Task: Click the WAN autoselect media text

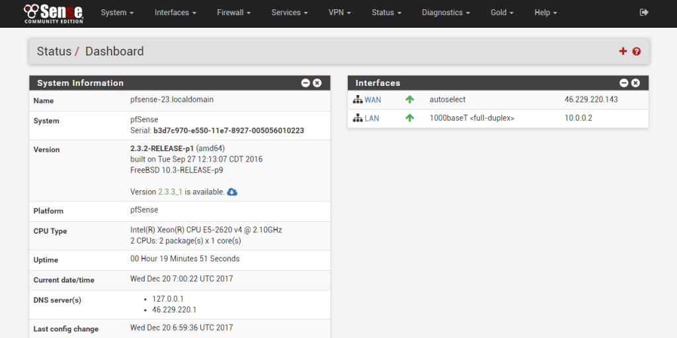Action: [448, 100]
